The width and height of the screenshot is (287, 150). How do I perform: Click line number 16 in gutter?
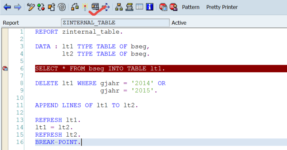point(20,142)
